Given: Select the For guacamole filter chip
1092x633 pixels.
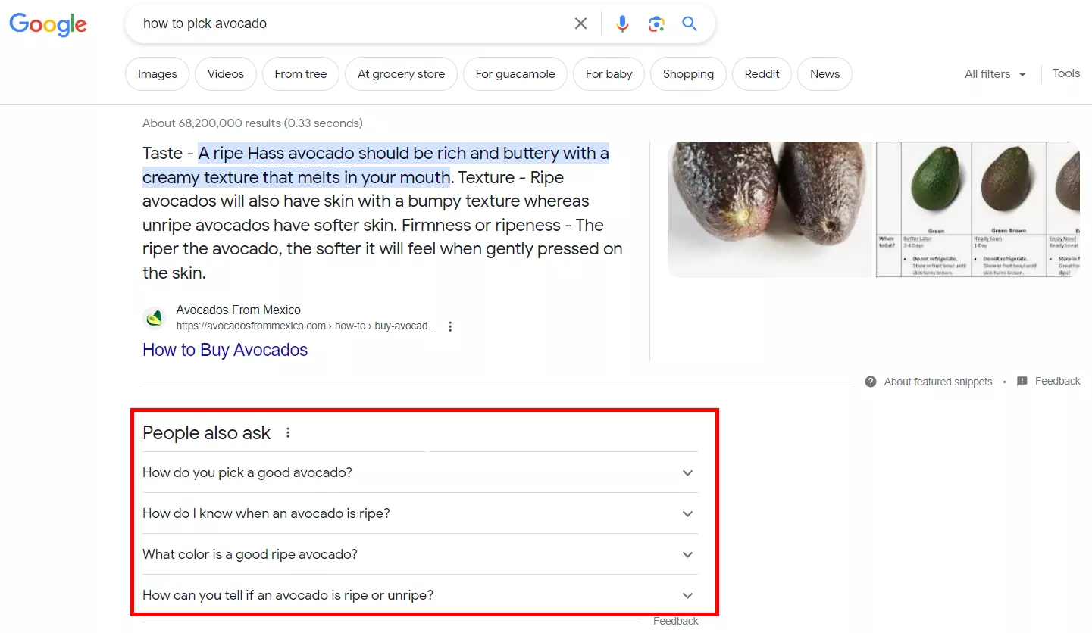Looking at the screenshot, I should click(515, 74).
